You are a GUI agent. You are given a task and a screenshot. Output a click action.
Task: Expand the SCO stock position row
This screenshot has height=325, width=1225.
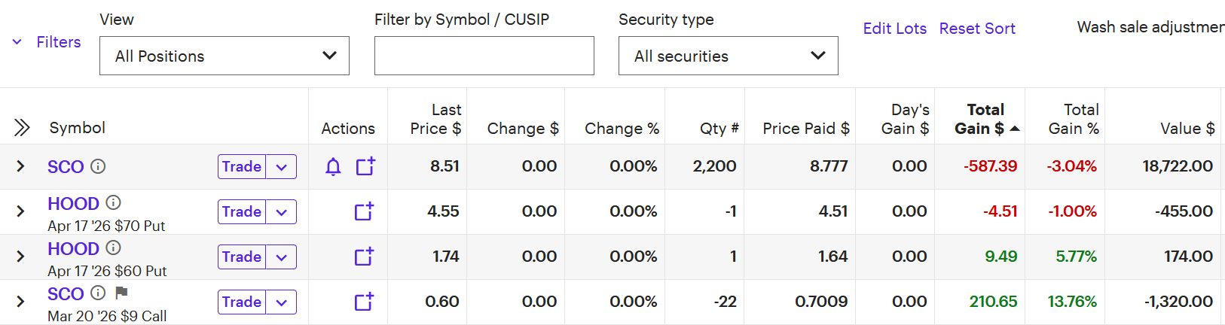pyautogui.click(x=20, y=166)
